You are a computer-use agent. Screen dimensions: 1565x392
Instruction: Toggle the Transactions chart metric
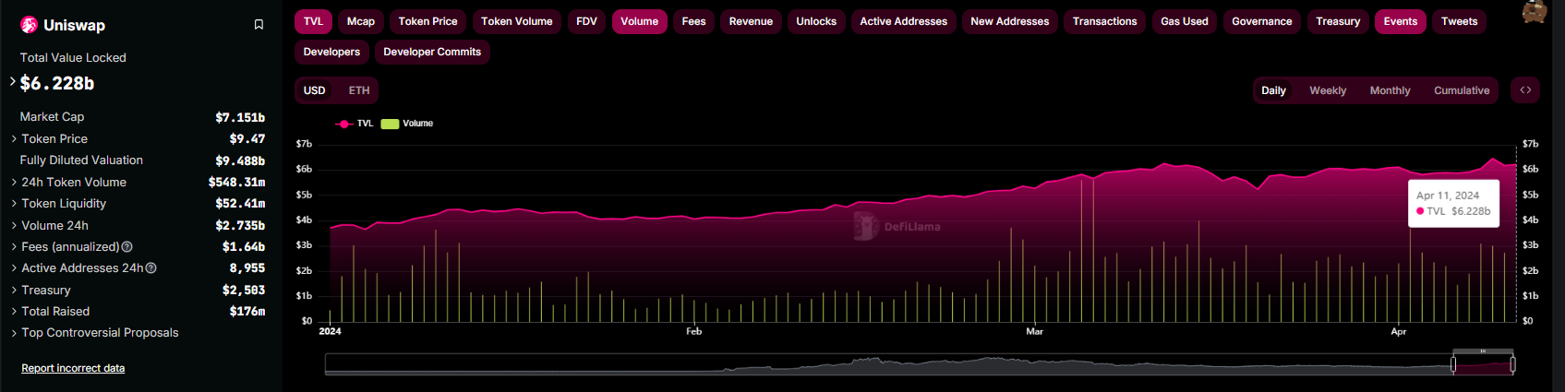tap(1105, 21)
